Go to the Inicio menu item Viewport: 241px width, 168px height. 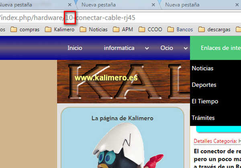(75, 48)
